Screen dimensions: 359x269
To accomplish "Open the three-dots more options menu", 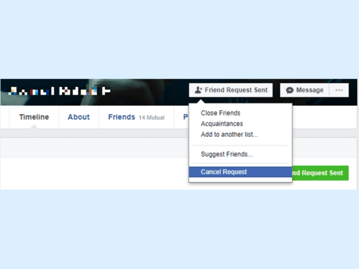I will pos(339,90).
